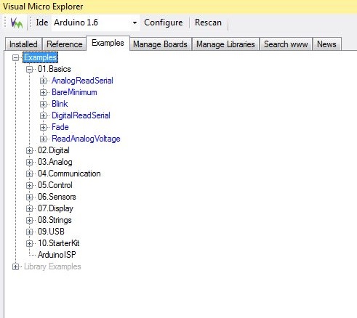Expand the BareMinimum example

[43, 92]
